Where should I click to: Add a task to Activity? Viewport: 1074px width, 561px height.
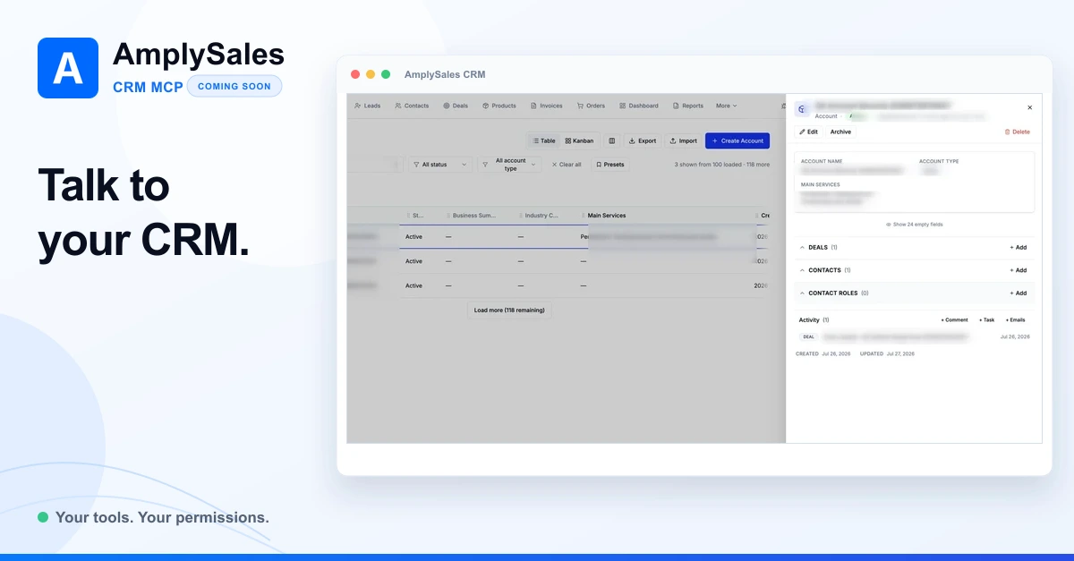click(x=986, y=319)
